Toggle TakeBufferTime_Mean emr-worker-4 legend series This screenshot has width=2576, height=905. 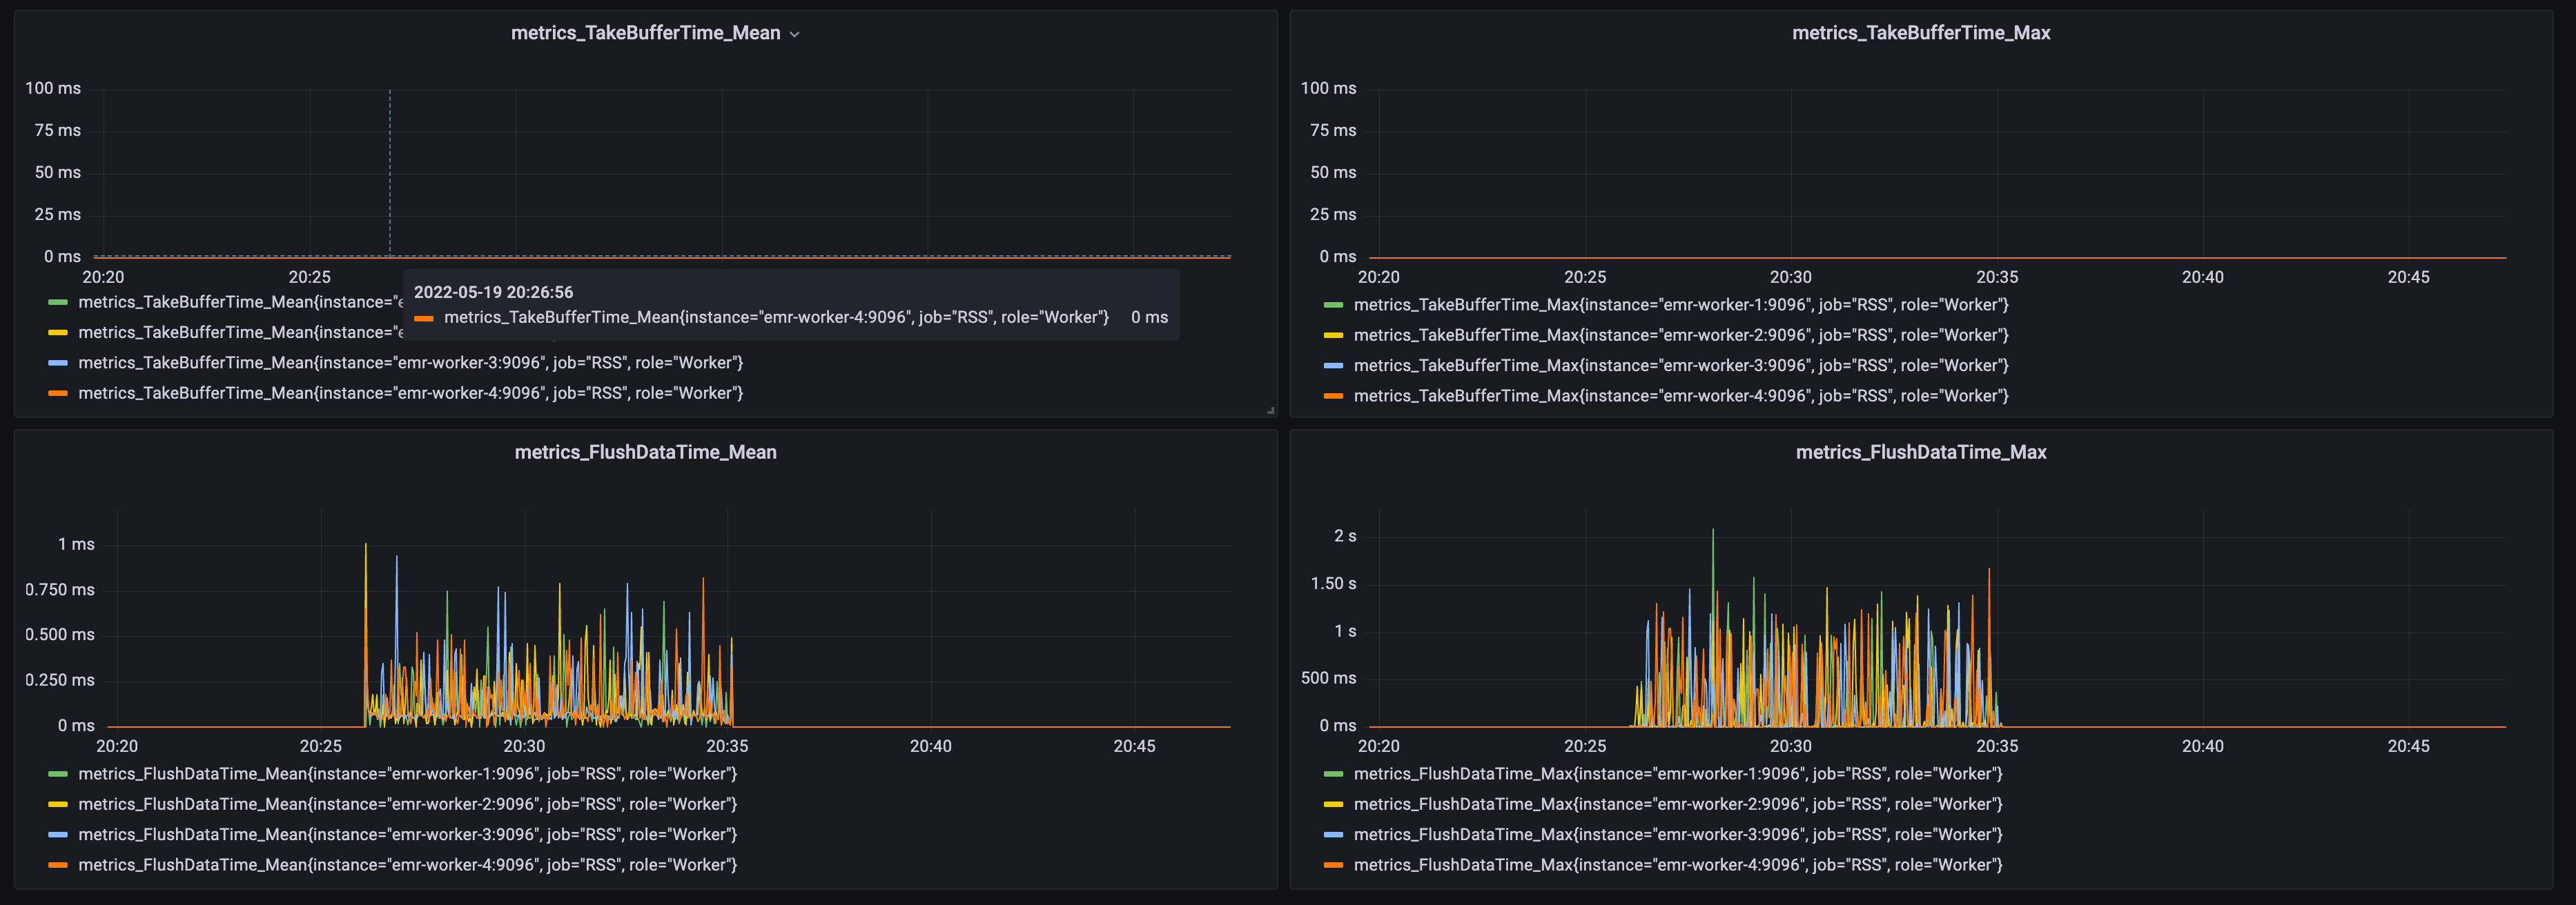pyautogui.click(x=410, y=394)
